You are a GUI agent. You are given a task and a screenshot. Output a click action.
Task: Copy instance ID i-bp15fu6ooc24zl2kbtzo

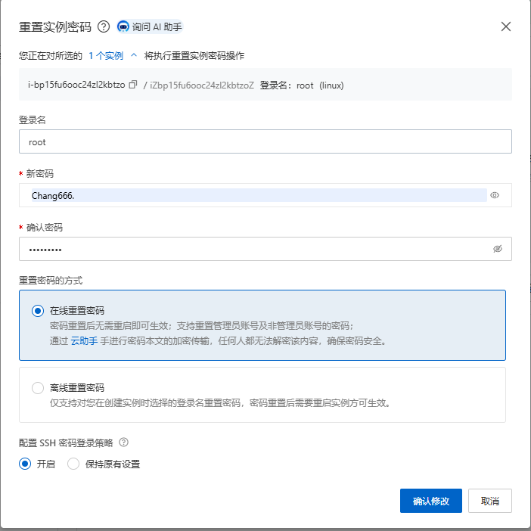(x=133, y=85)
